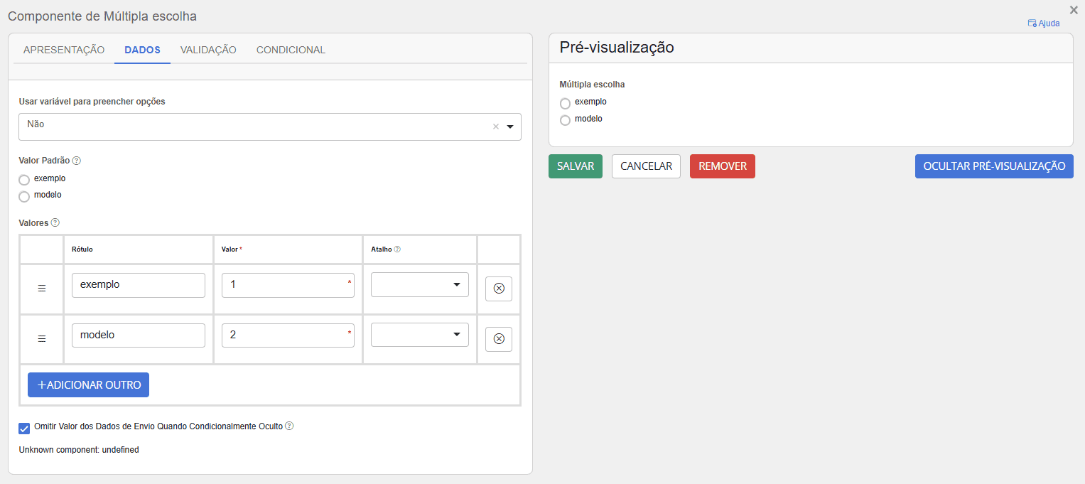The width and height of the screenshot is (1085, 484).
Task: Edit the Valor field containing 2
Action: coord(288,335)
